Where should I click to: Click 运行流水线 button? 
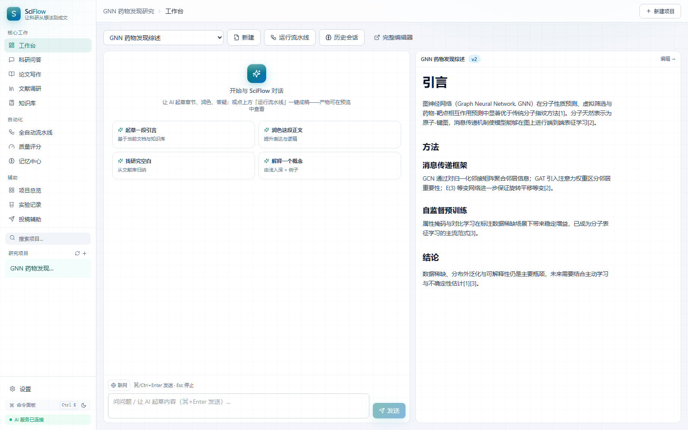coord(290,37)
